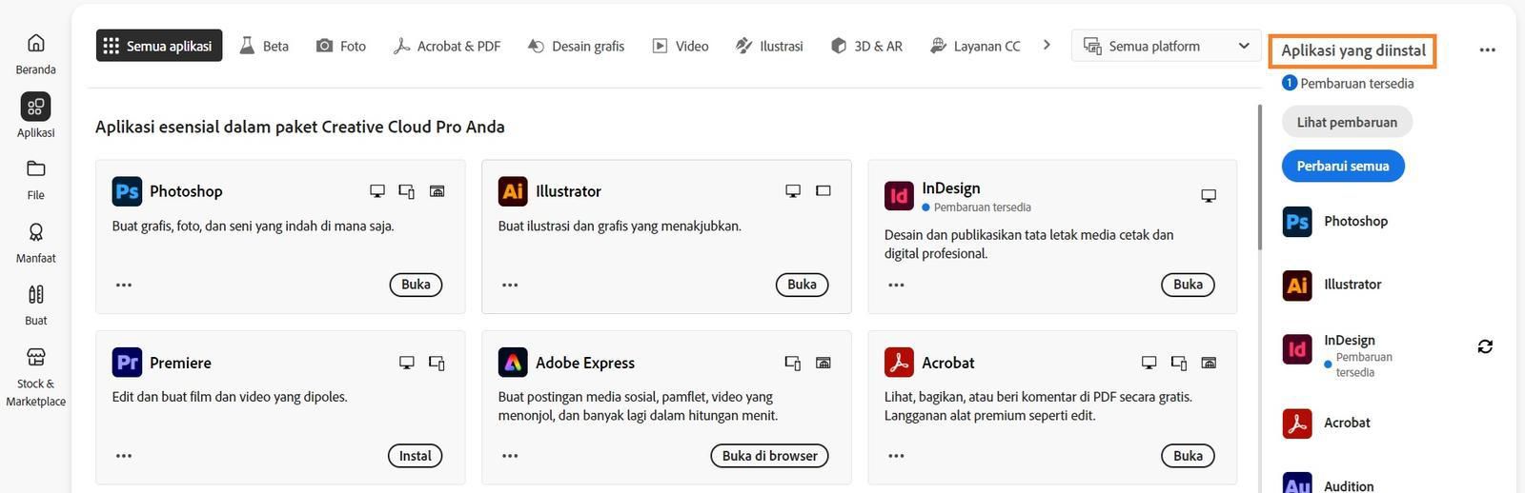Click the Lihat pembaruan button
The image size is (1525, 493).
click(1347, 122)
